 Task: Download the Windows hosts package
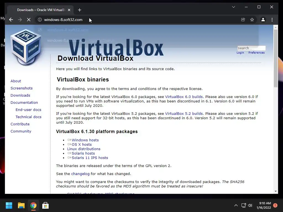pos(85,140)
